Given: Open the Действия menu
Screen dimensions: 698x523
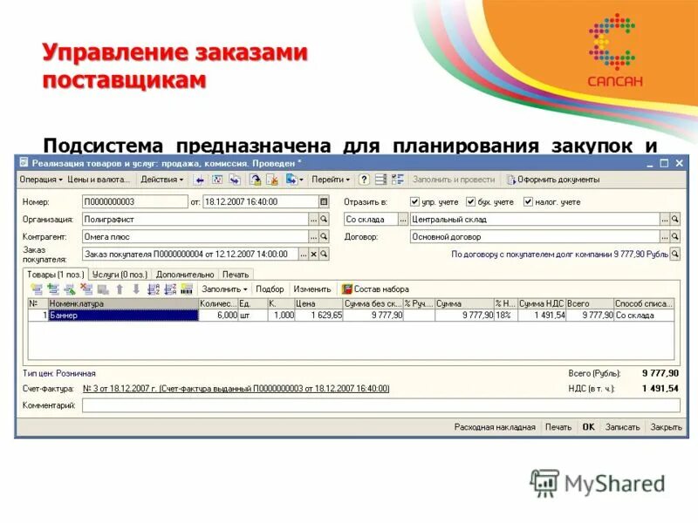Looking at the screenshot, I should pos(159,179).
